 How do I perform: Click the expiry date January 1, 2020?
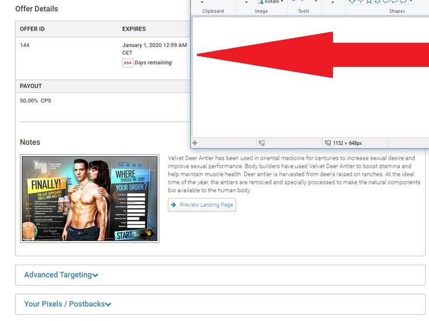154,49
